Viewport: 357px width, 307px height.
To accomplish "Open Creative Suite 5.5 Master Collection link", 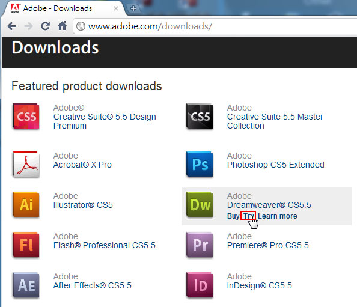I will click(275, 121).
